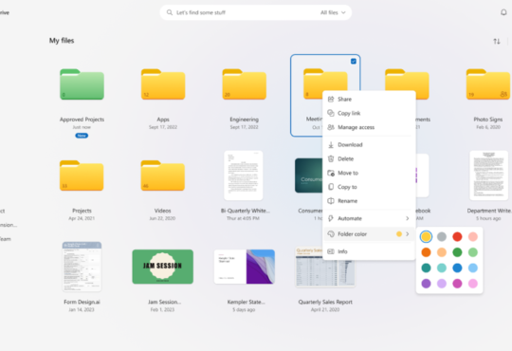The height and width of the screenshot is (351, 512).
Task: Select Manage access menu entry
Action: coord(369,127)
